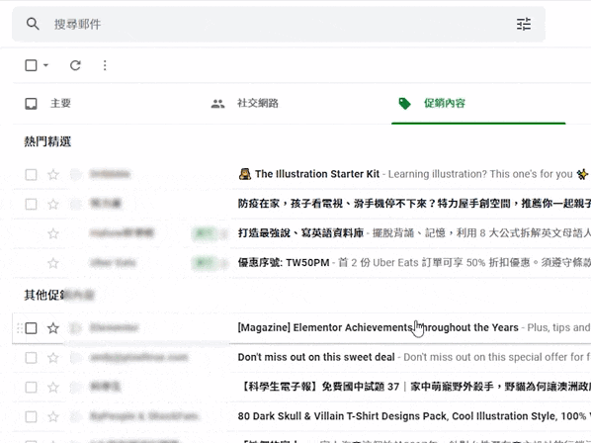Click the green ad badge on 英語資料庫 row

point(204,233)
